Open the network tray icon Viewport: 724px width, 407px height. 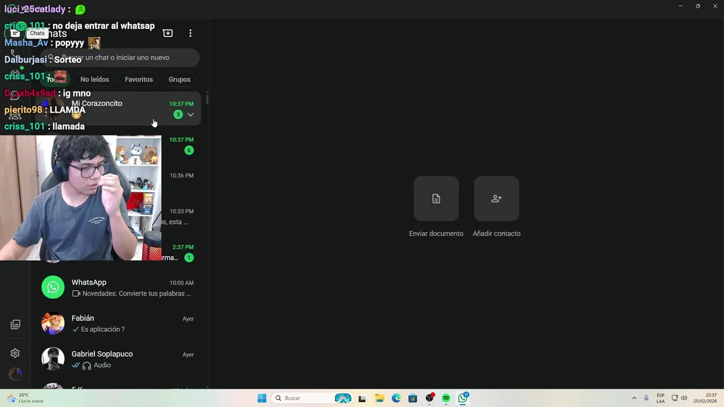(675, 398)
